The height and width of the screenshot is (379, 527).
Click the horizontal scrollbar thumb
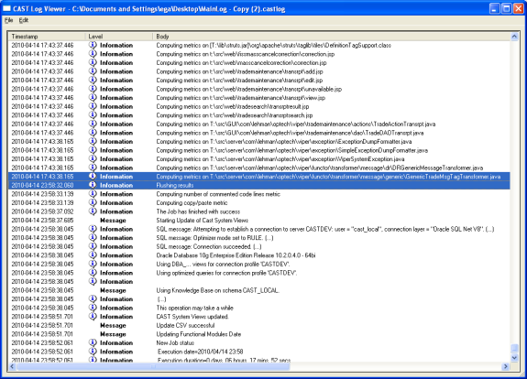point(153,366)
